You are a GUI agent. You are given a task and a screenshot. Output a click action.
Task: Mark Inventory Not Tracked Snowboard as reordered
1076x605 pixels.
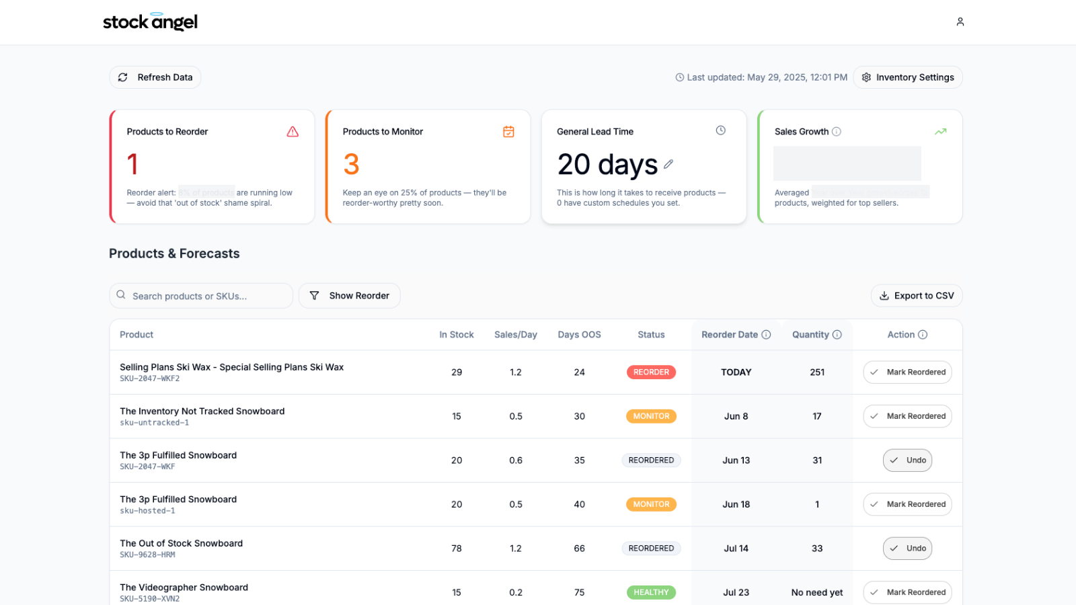click(907, 416)
